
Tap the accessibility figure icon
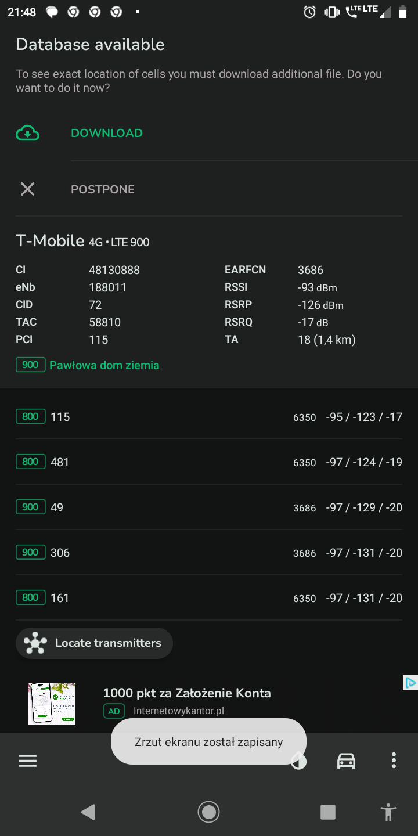point(388,812)
